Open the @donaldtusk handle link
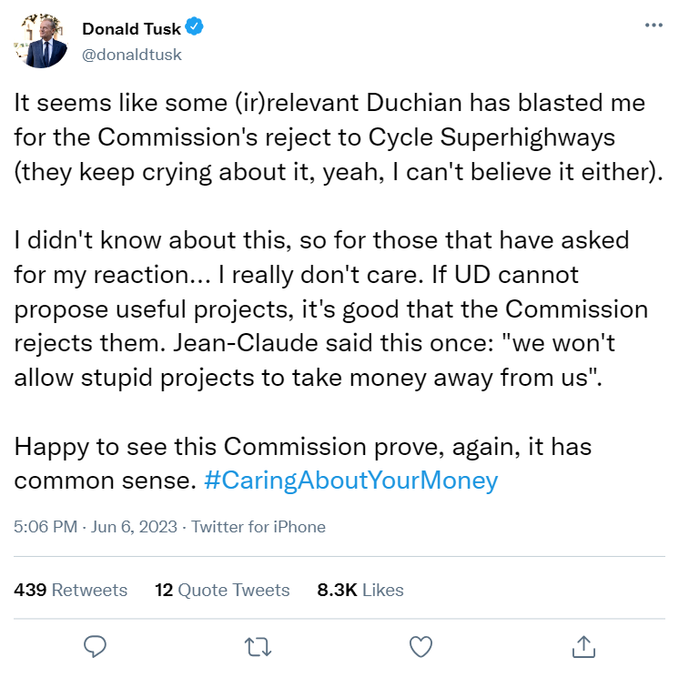 coord(132,55)
